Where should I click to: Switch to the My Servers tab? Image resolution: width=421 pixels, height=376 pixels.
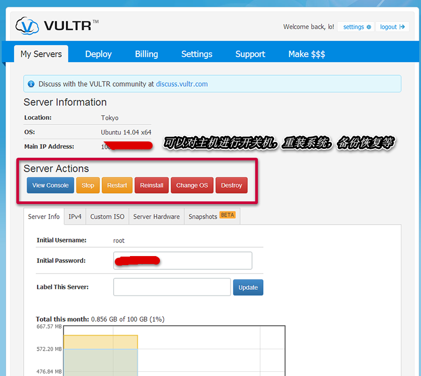[41, 54]
